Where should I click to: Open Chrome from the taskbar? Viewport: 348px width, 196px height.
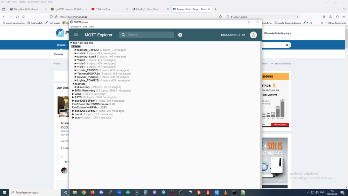click(x=84, y=192)
